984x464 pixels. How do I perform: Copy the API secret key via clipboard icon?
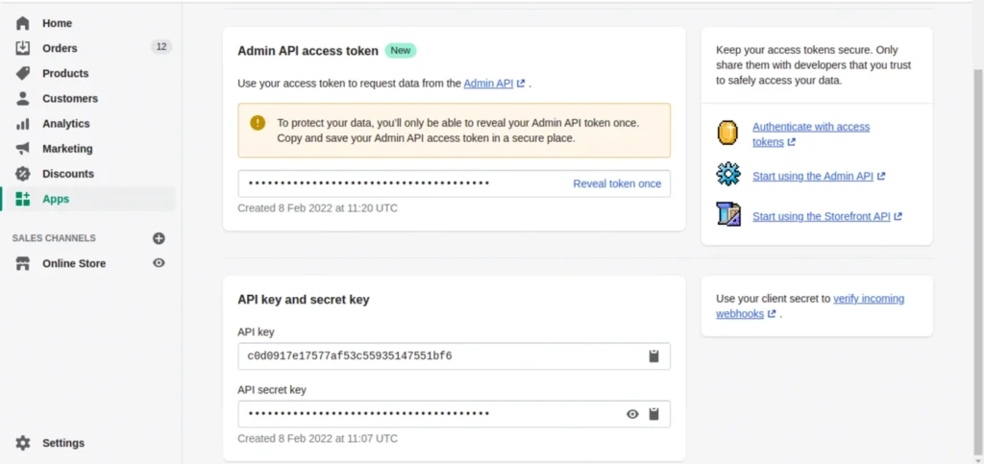coord(653,414)
